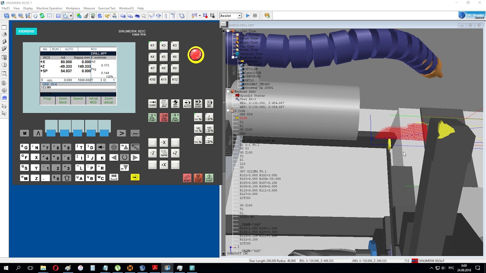
Task: Click the green CYCLE START key
Action: pos(209,178)
